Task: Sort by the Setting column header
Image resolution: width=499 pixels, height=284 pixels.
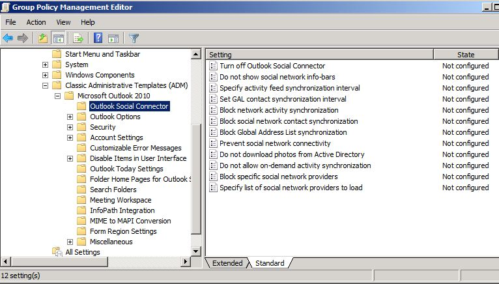Action: click(x=319, y=55)
